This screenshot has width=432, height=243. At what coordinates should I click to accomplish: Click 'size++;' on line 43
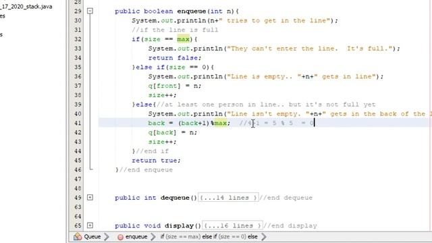pyautogui.click(x=162, y=142)
